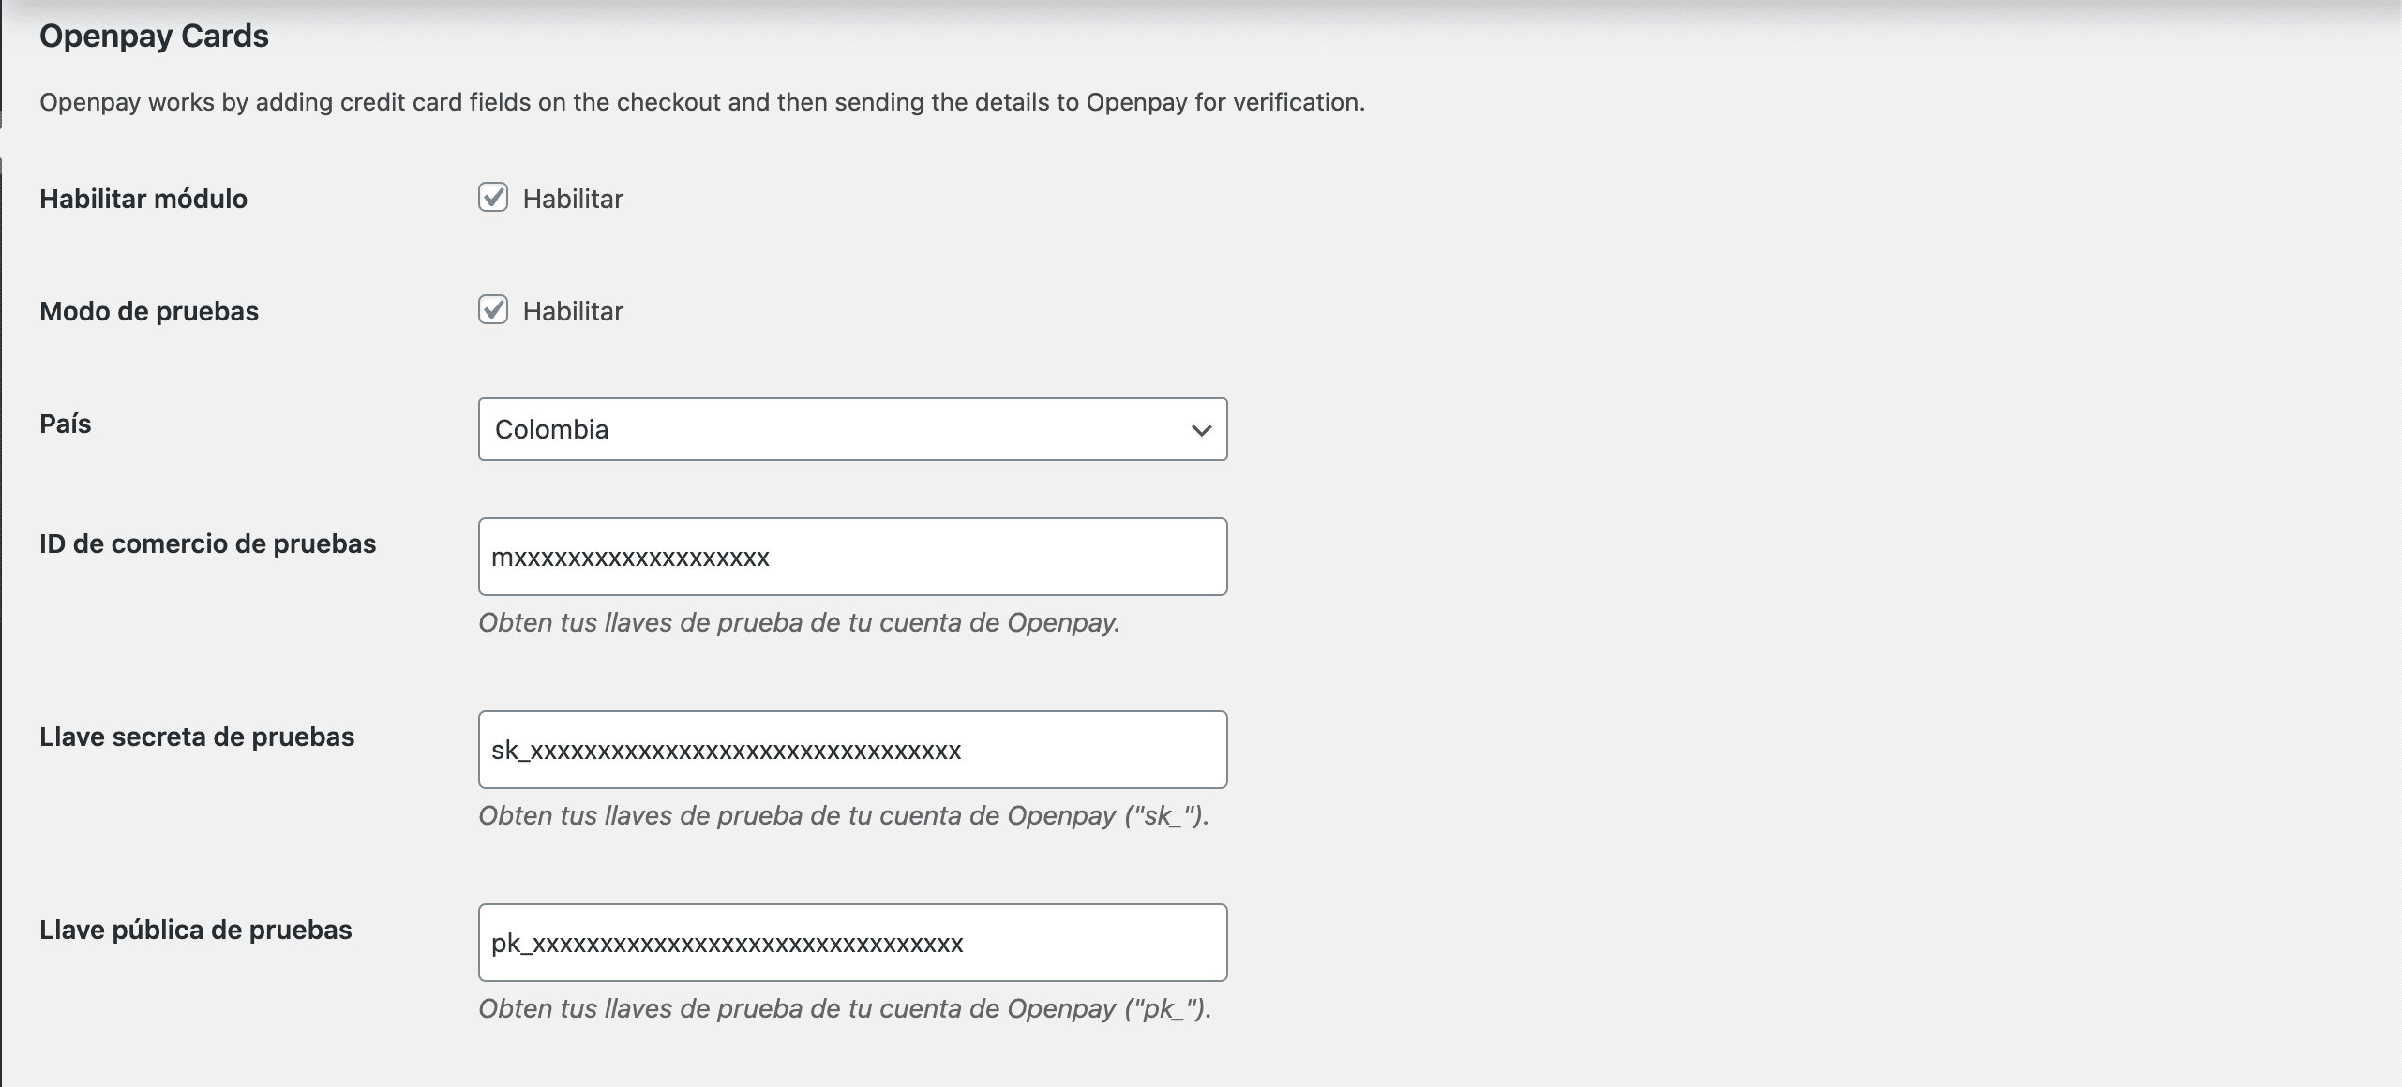Toggle the Modo de pruebas checkbox
This screenshot has height=1087, width=2402.
(x=493, y=310)
